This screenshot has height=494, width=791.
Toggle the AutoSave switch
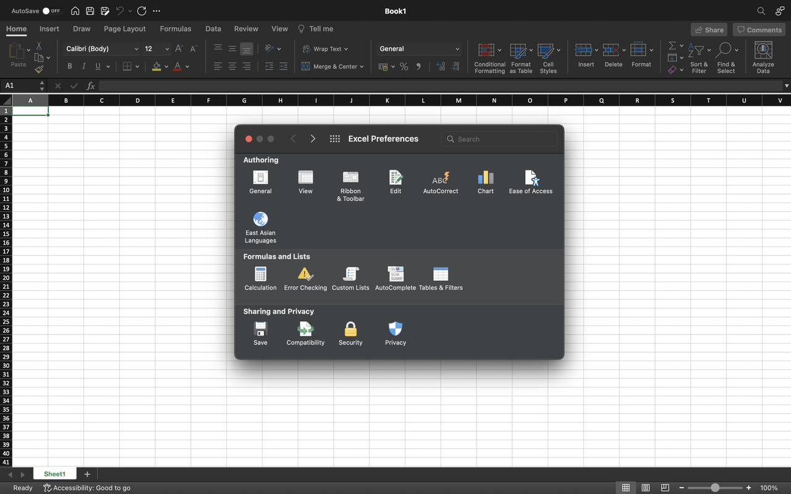pos(52,11)
